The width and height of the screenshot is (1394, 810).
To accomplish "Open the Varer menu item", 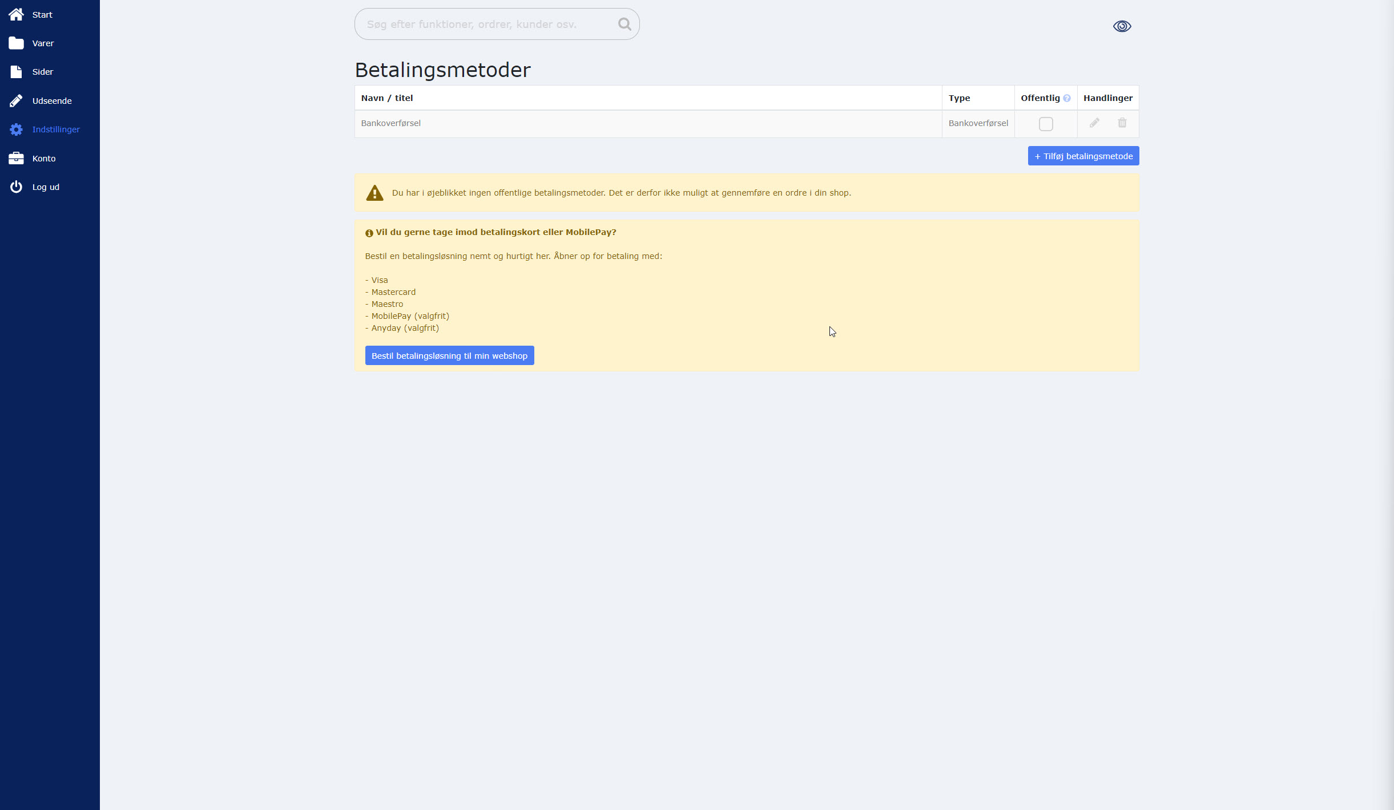I will (43, 43).
